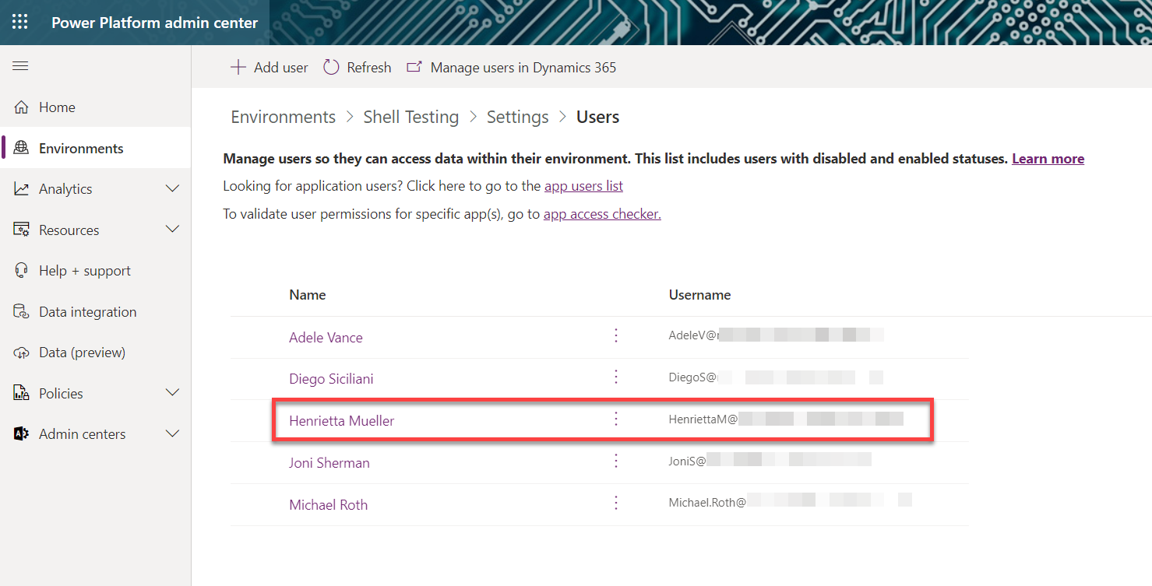Image resolution: width=1152 pixels, height=586 pixels.
Task: Open Diego Siciliani user profile
Action: [331, 379]
